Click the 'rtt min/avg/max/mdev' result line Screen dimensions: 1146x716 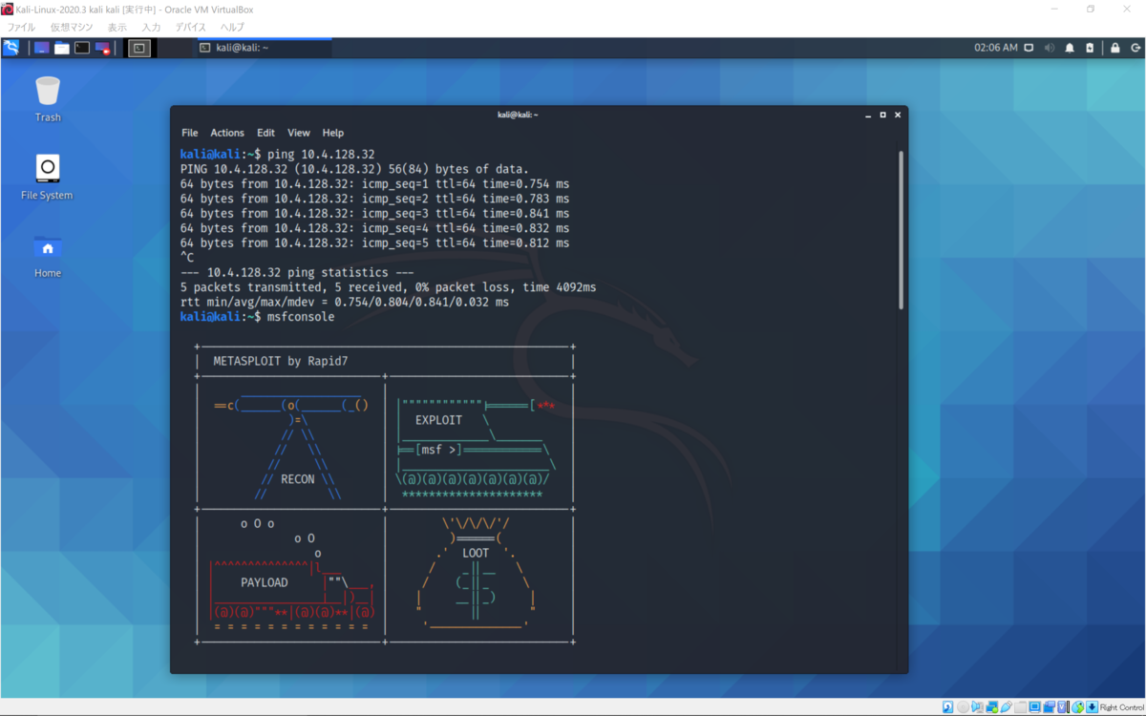(345, 302)
